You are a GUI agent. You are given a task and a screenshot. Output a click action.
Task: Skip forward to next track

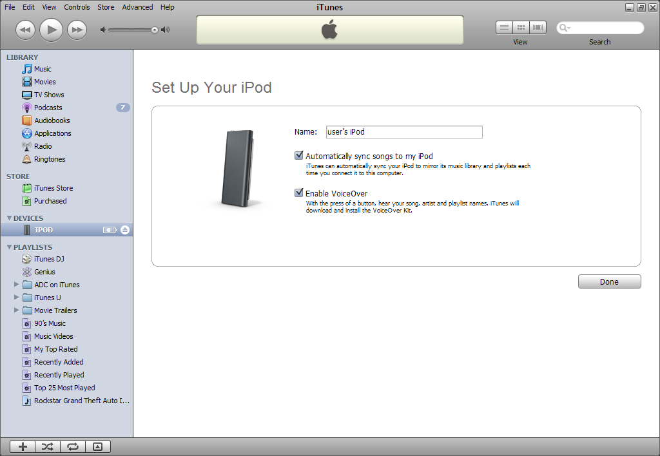click(77, 30)
